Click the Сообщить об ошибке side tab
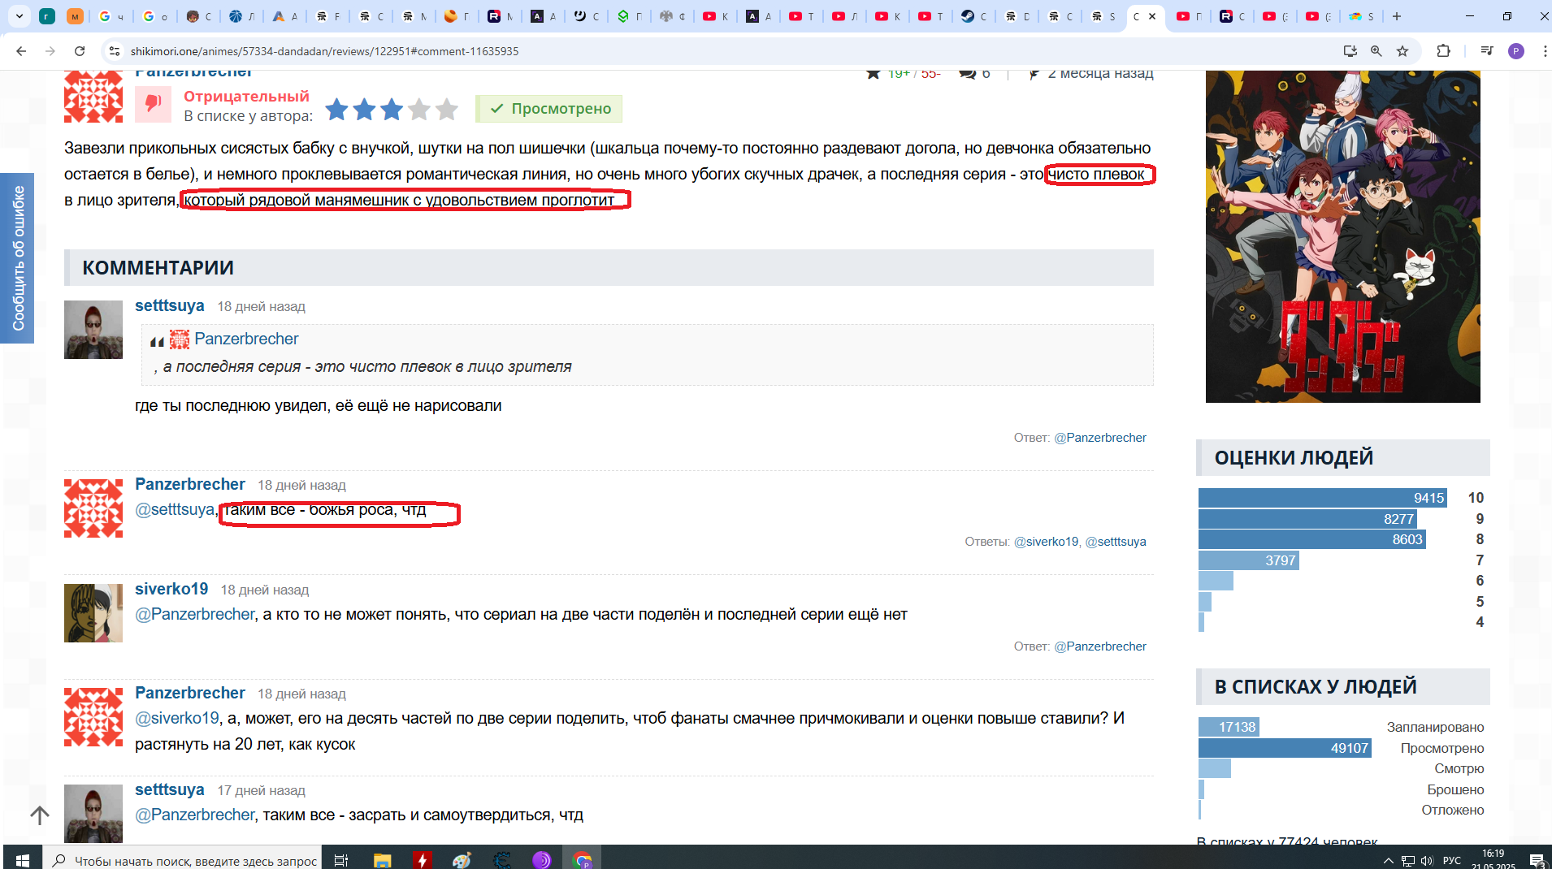This screenshot has width=1552, height=869. tap(17, 258)
